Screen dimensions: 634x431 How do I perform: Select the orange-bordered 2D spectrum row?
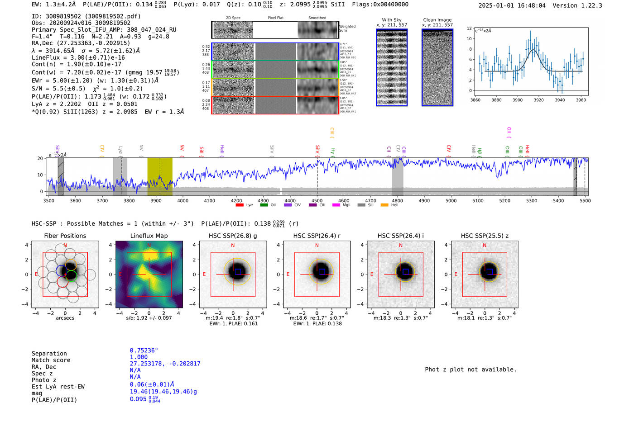pos(275,87)
